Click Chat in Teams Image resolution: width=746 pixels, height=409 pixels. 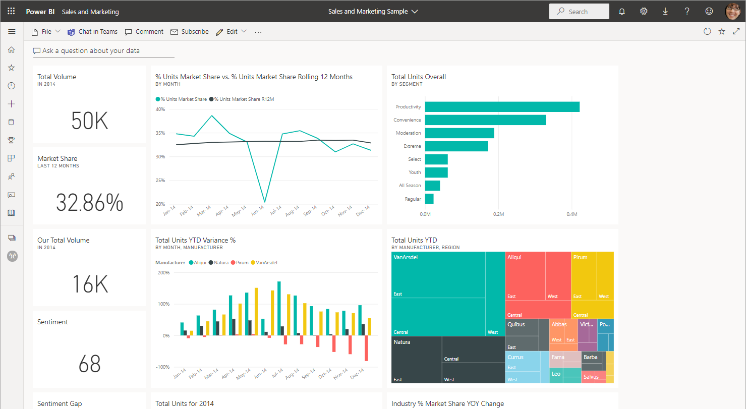(92, 32)
